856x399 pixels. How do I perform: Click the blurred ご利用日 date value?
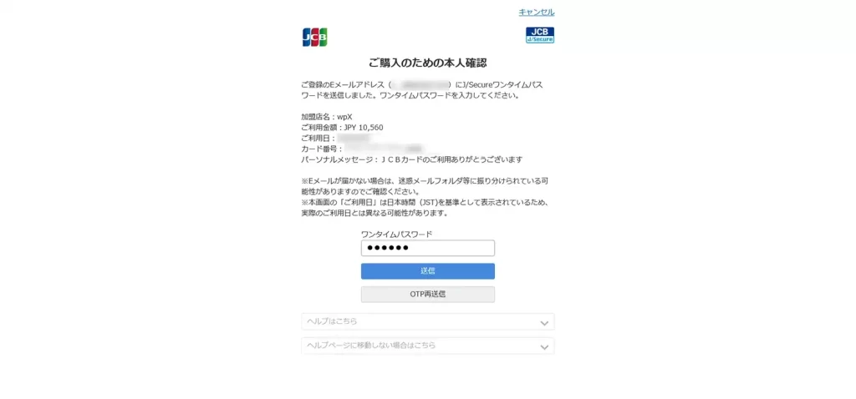(x=354, y=139)
